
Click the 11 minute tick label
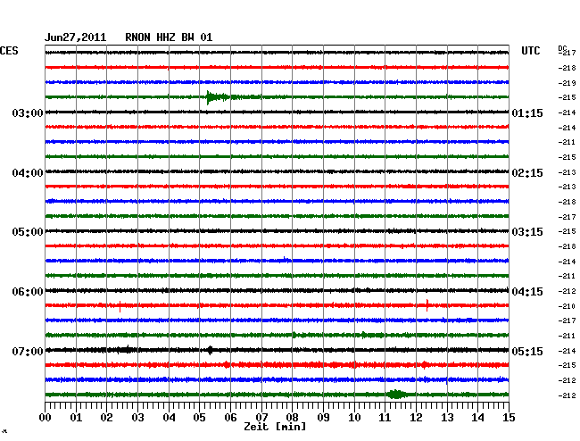pyautogui.click(x=385, y=417)
